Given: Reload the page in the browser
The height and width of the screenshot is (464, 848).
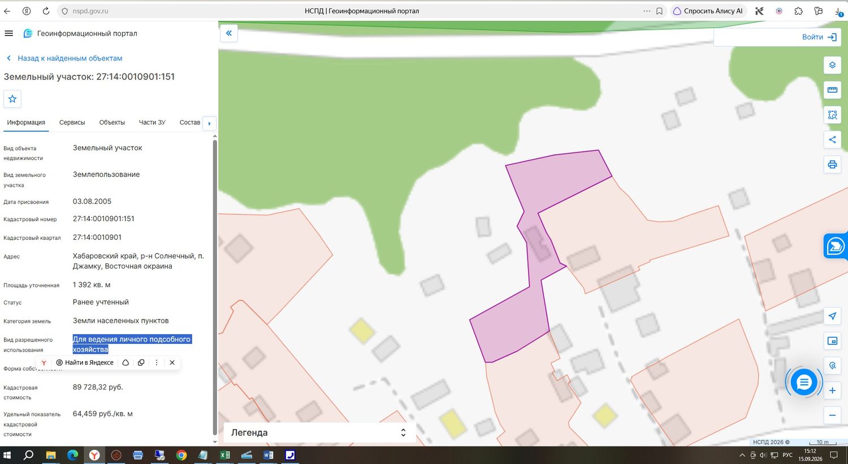Looking at the screenshot, I should [46, 11].
